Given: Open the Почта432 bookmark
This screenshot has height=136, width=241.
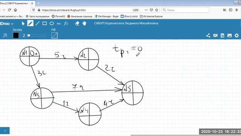Looking at the screenshot, I should (x=58, y=16).
